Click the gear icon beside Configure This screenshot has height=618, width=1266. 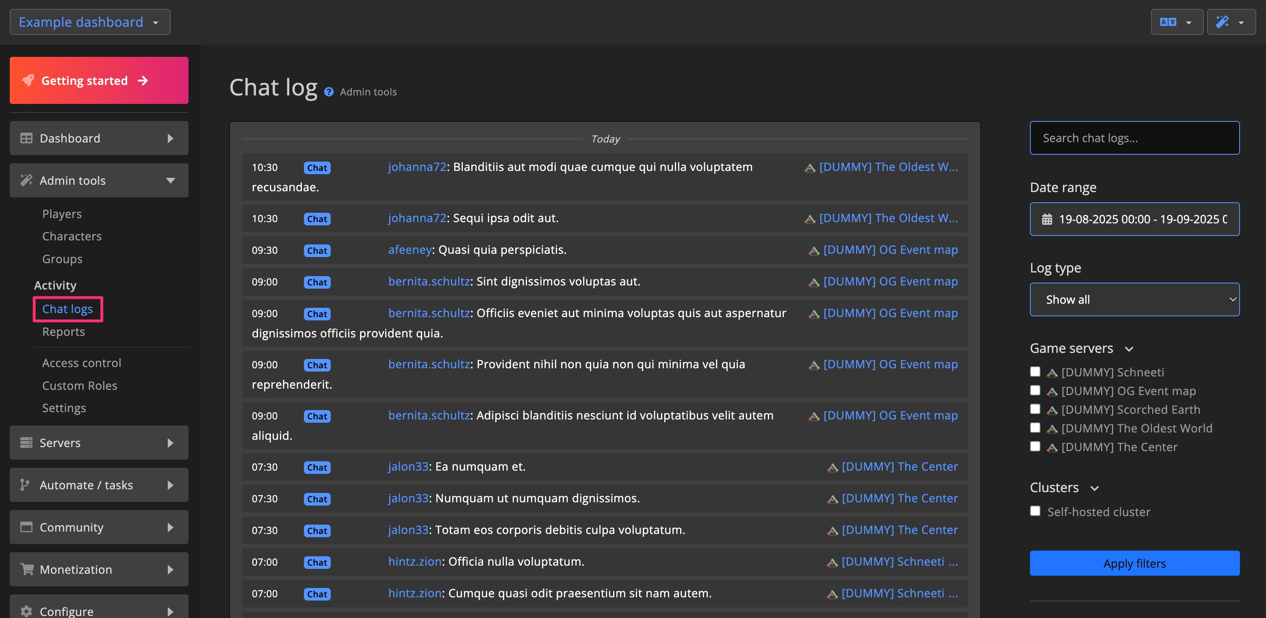[x=26, y=611]
